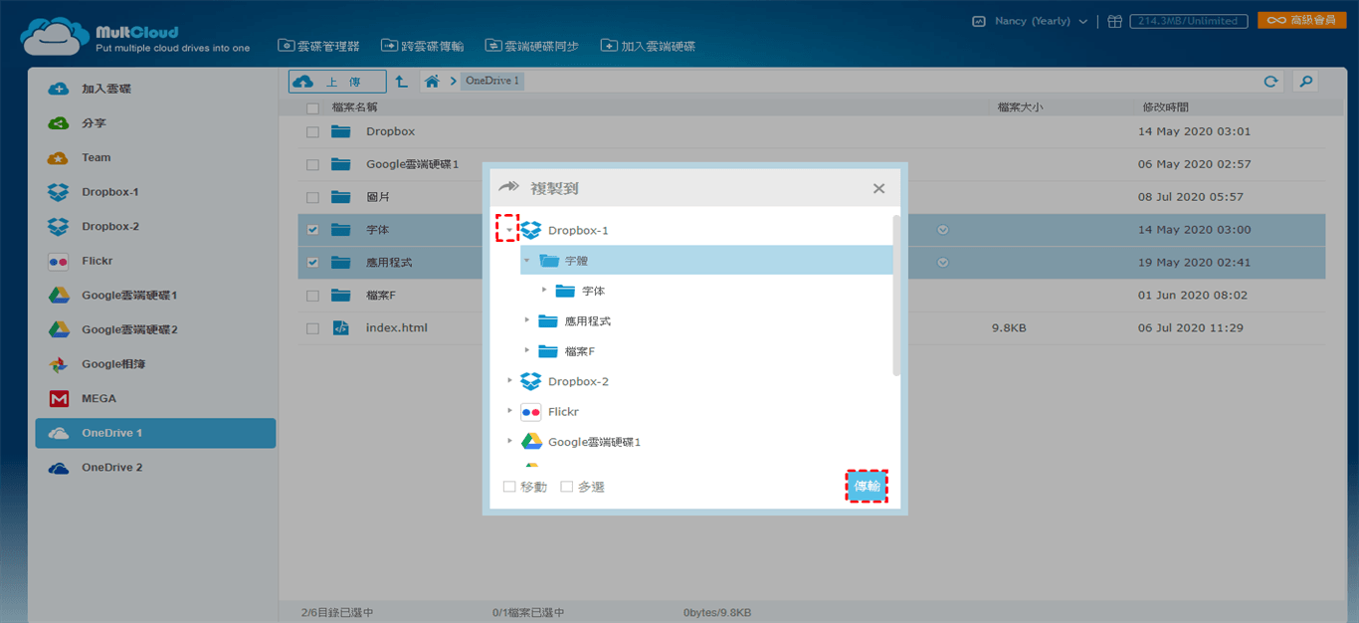Uncheck the 應用程式 folder checkbox
The image size is (1359, 623).
[312, 263]
